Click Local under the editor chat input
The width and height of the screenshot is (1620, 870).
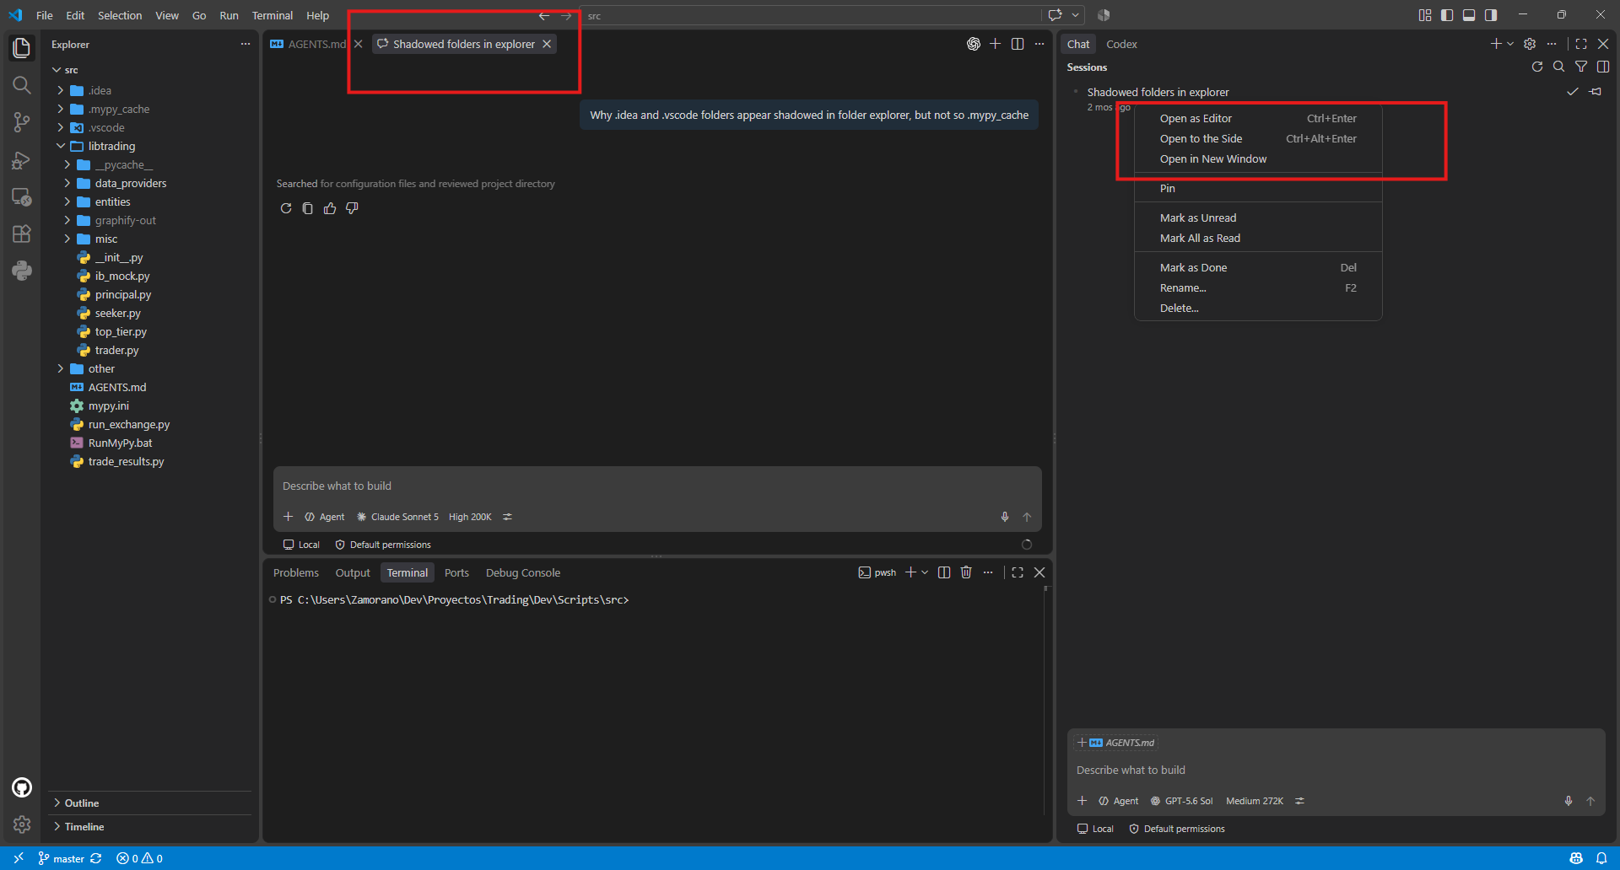pyautogui.click(x=301, y=545)
